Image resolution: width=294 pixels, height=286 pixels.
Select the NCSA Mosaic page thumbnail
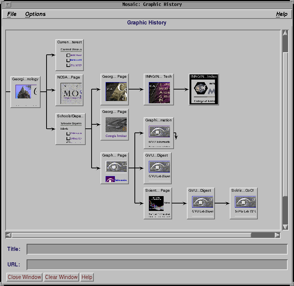point(69,93)
